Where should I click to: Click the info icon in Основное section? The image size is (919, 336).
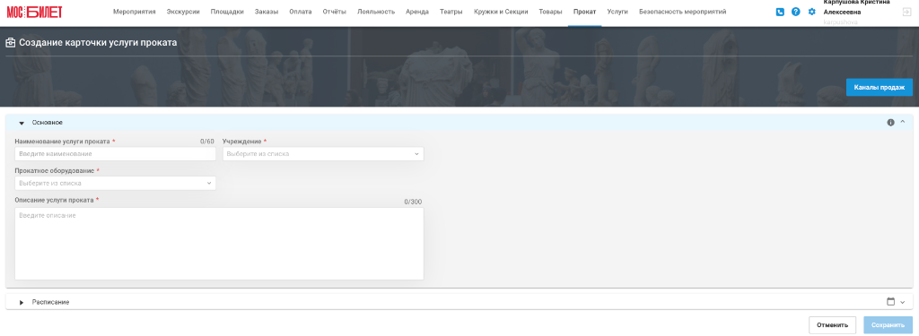(x=891, y=123)
